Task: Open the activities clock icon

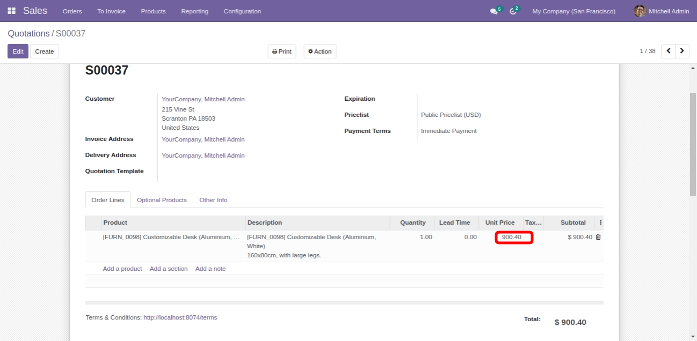Action: click(x=513, y=11)
